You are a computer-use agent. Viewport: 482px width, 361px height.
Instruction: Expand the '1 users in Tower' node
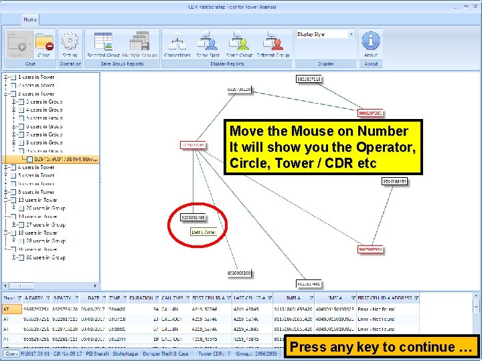[5, 78]
